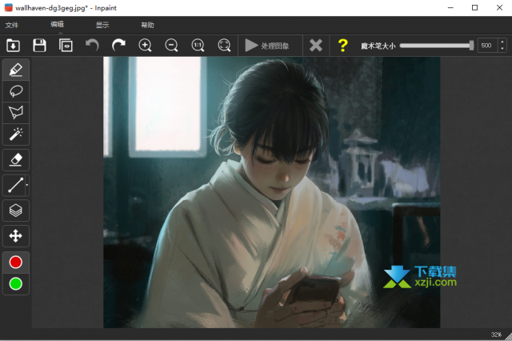Choose the green donor marker

pyautogui.click(x=16, y=284)
